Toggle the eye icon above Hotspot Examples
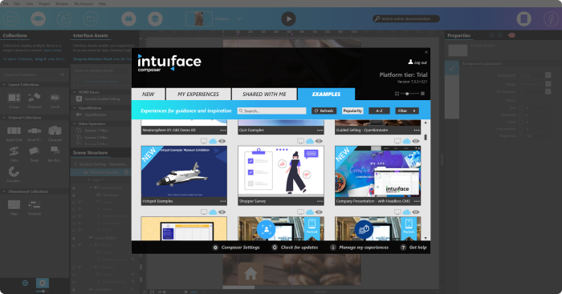The height and width of the screenshot is (294, 562). point(222,141)
